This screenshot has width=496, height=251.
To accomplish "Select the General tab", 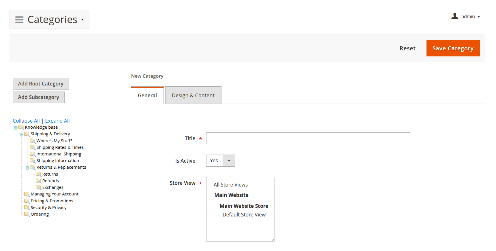I will (x=147, y=95).
